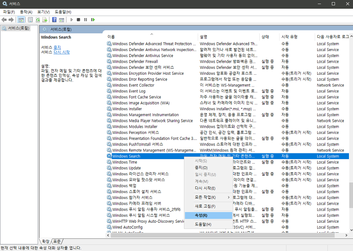Sort by the 설명 column header
This screenshot has height=251, width=353.
click(x=228, y=37)
